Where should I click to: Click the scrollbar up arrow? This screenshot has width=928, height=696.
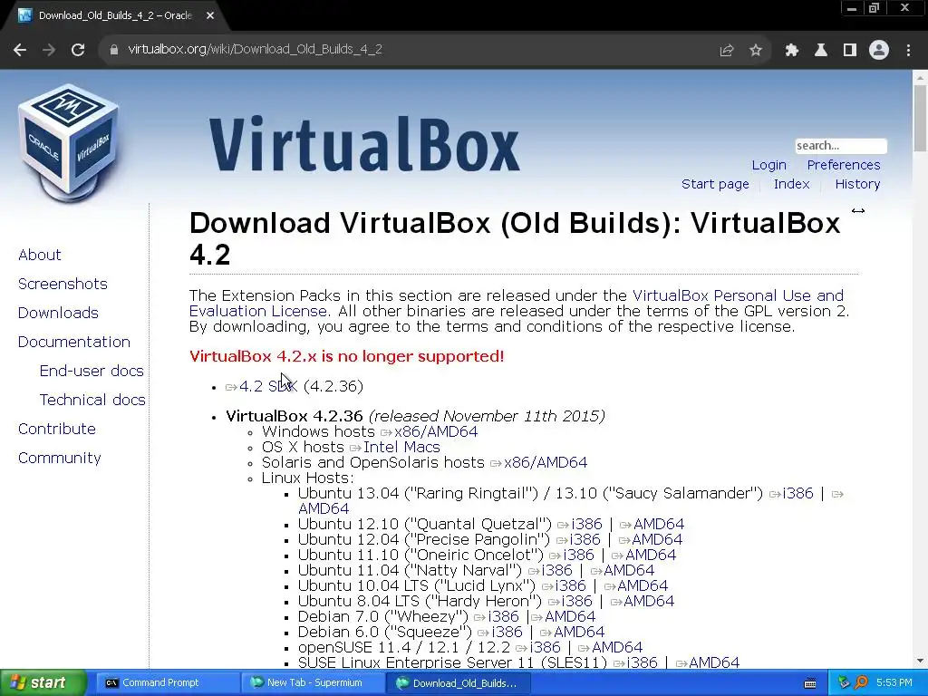pyautogui.click(x=920, y=77)
